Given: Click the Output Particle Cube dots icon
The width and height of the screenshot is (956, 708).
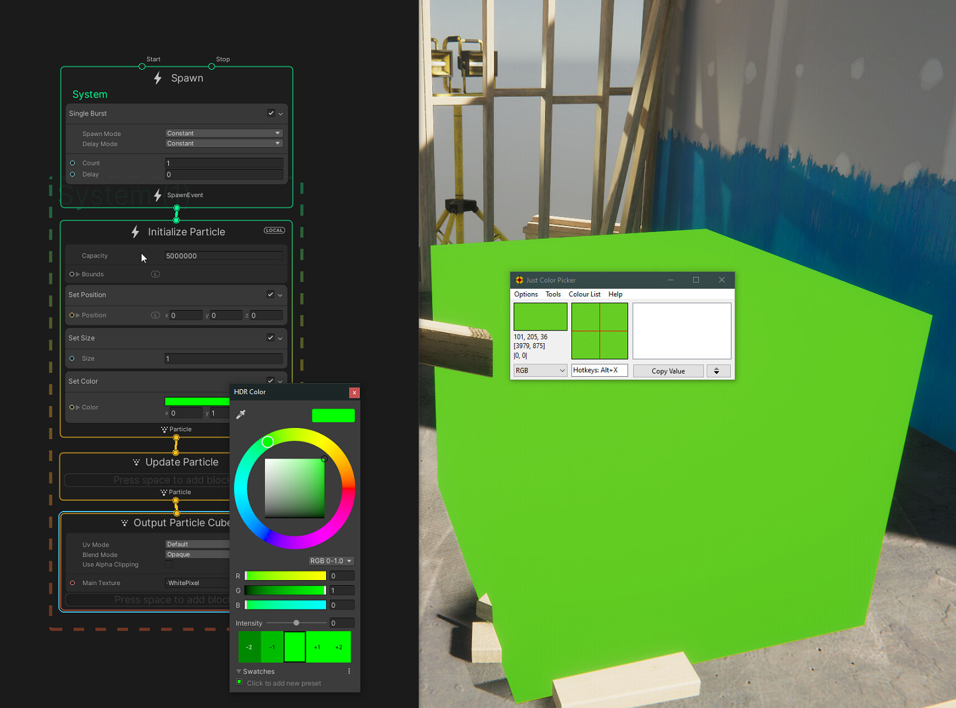Looking at the screenshot, I should click(x=124, y=523).
